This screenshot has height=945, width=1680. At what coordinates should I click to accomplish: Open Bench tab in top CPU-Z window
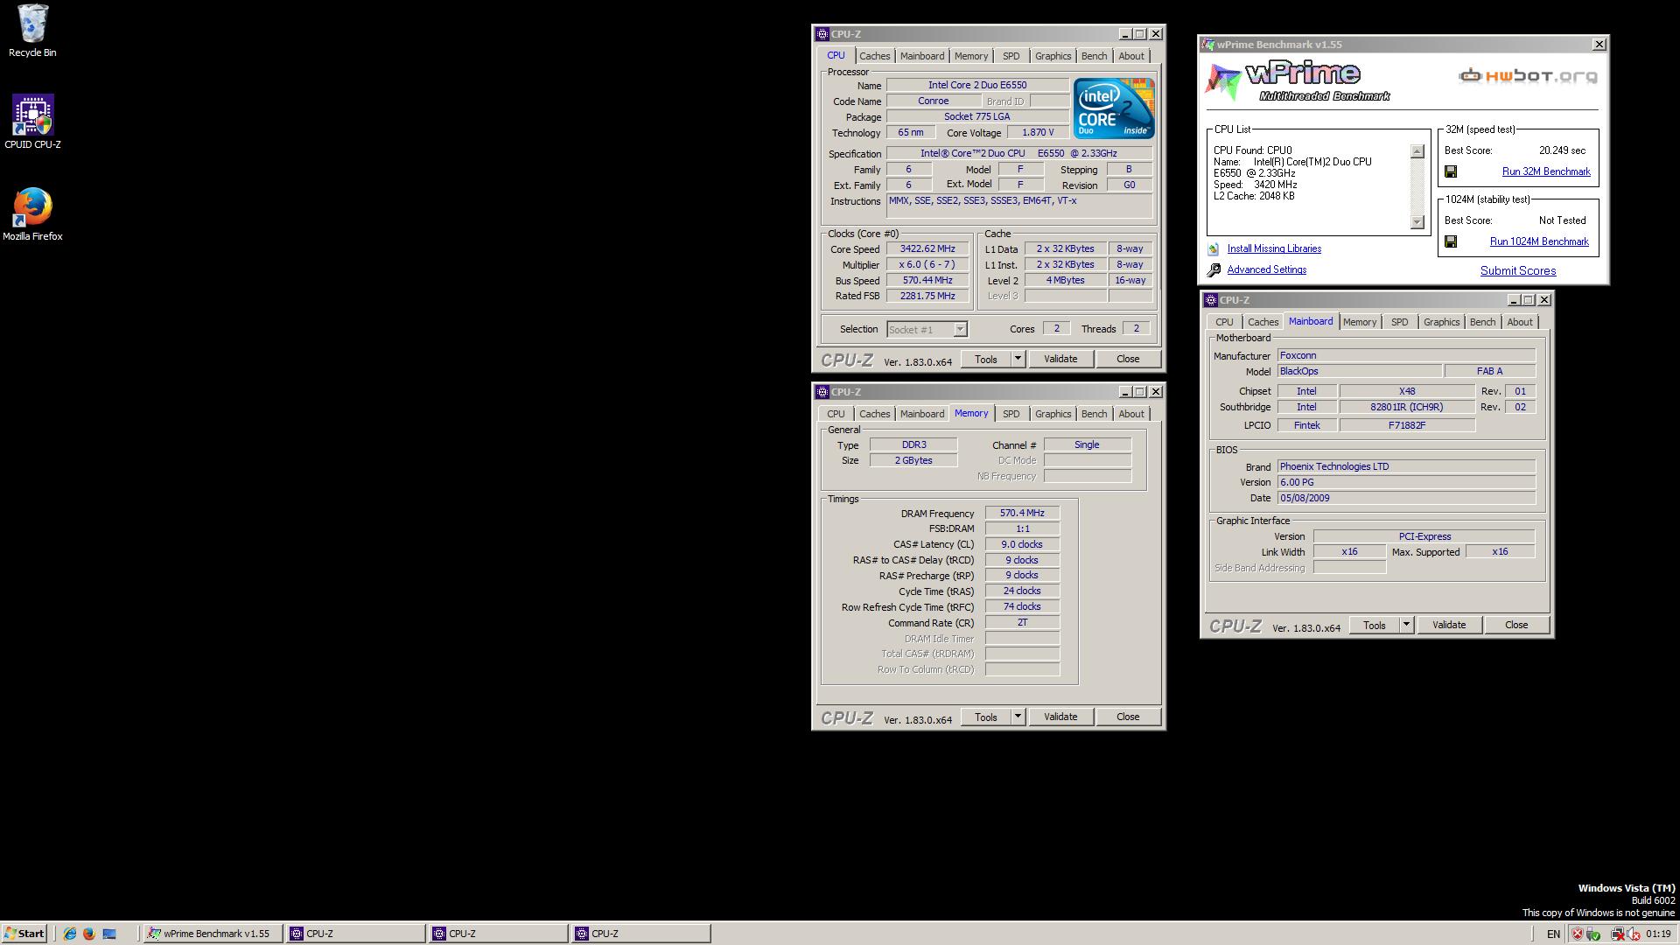click(1094, 56)
